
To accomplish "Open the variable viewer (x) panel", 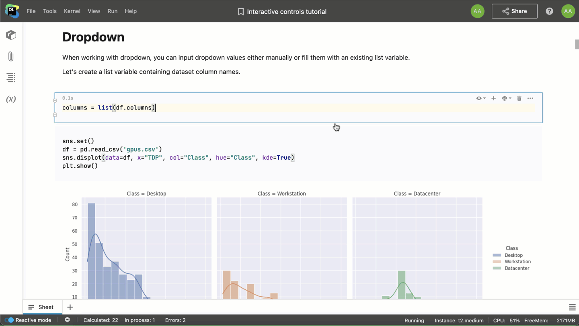I will coord(11,99).
